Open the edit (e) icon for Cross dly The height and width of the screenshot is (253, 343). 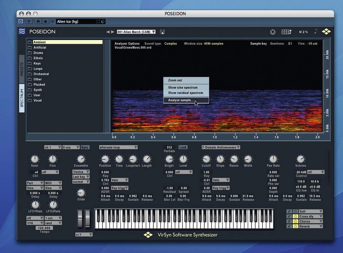289,216
